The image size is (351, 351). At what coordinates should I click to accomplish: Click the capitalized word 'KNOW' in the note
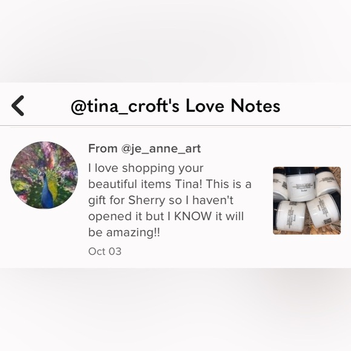coord(193,216)
